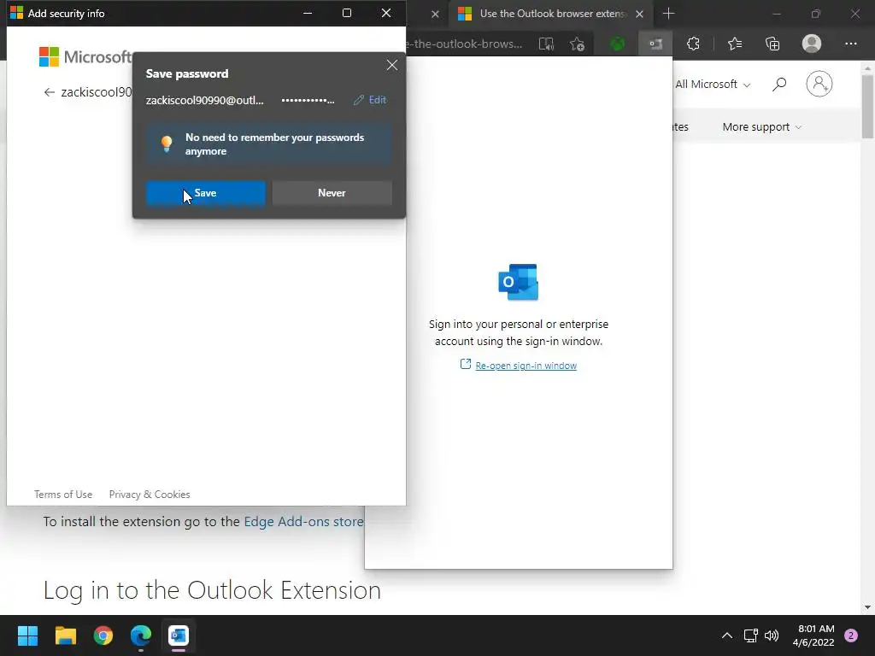
Task: Open notifications badge showing 2
Action: point(851,635)
